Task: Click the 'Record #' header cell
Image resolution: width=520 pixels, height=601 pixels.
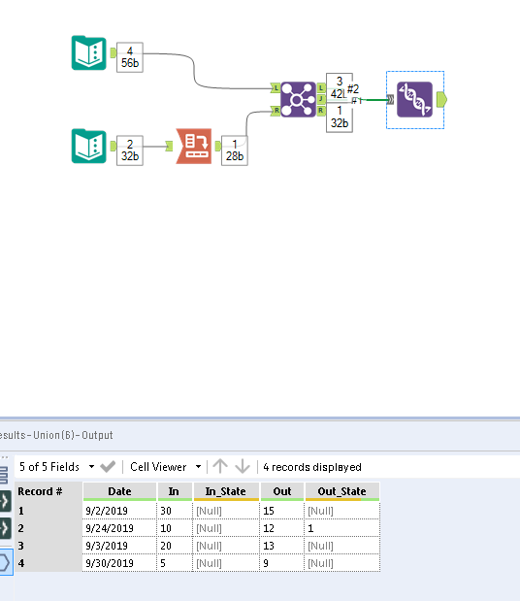Action: point(48,491)
